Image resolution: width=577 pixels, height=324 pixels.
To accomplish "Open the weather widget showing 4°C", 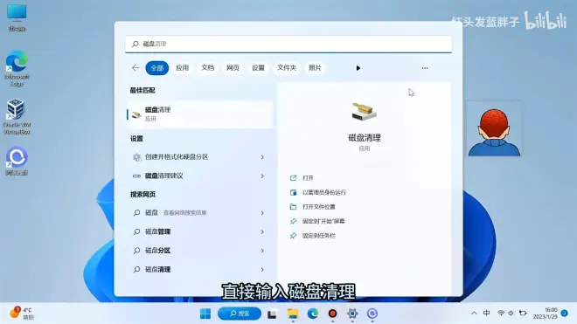I will click(21, 313).
